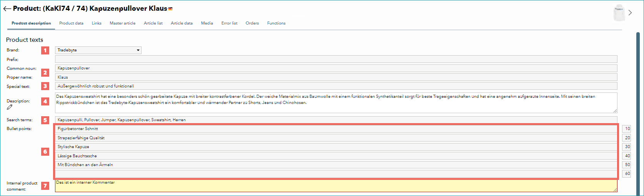
Task: Click the Common noun field Kapuzenpullover
Action: pos(336,68)
